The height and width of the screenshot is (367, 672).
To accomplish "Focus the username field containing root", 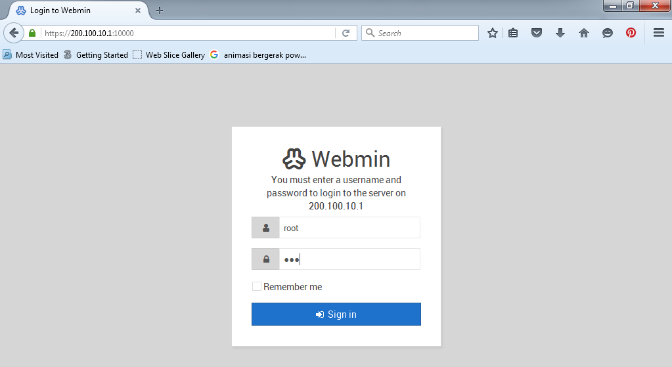I will 349,228.
